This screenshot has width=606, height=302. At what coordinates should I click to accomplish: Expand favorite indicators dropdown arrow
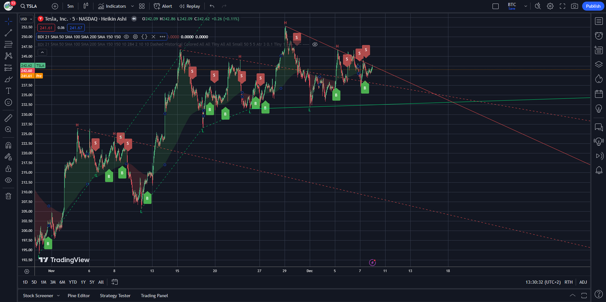[x=132, y=6]
